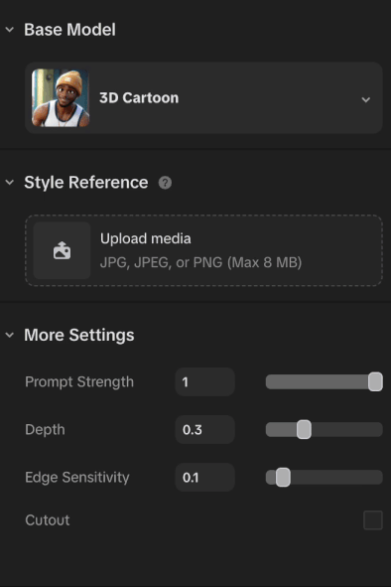Collapse the Base Model section chevron
Screen dimensions: 391x587
[10, 30]
